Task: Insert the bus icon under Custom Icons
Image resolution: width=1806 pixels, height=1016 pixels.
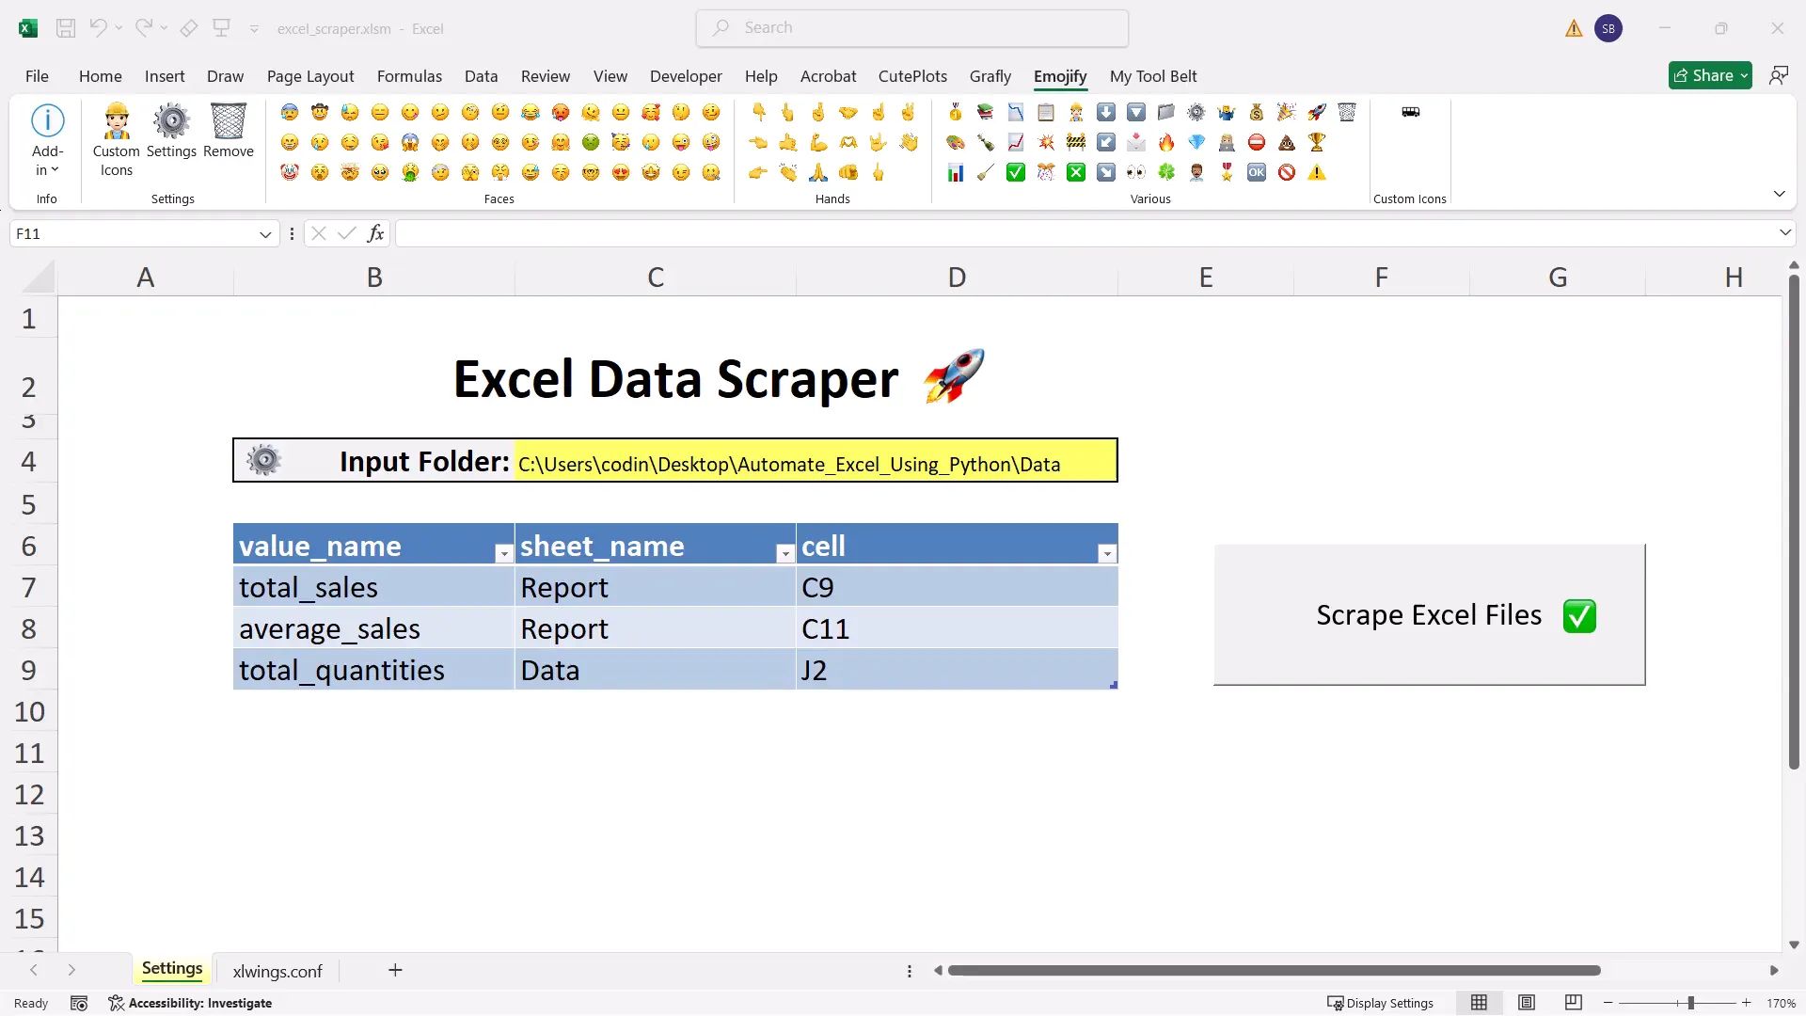Action: pos(1409,112)
